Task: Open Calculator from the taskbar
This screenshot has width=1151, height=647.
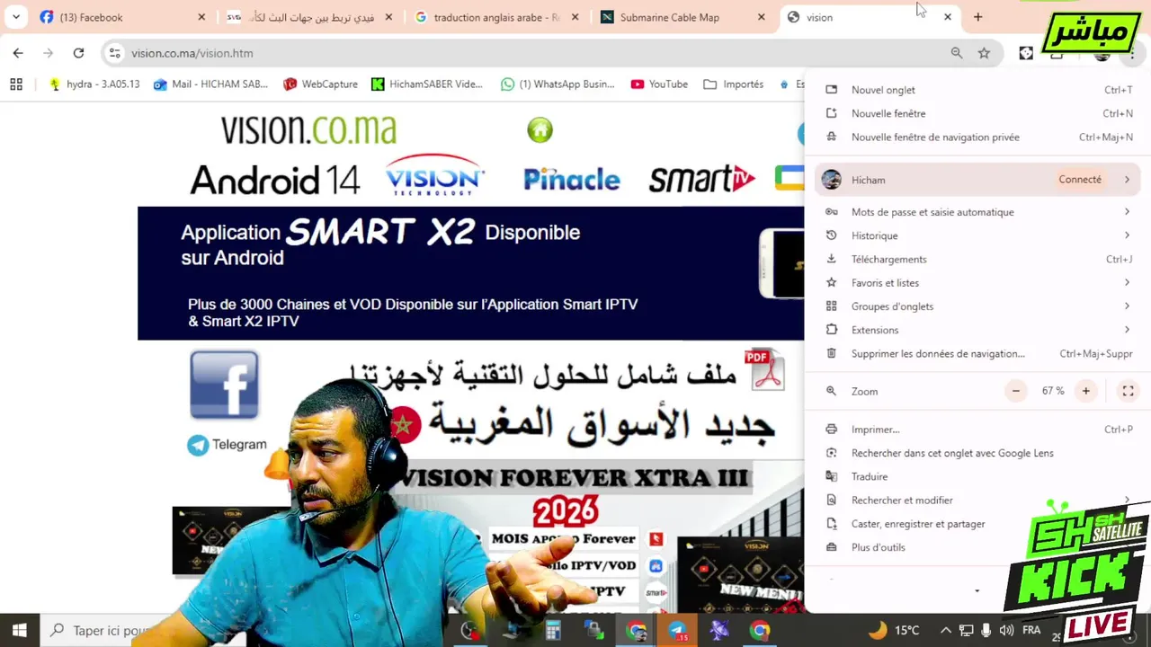Action: point(553,631)
